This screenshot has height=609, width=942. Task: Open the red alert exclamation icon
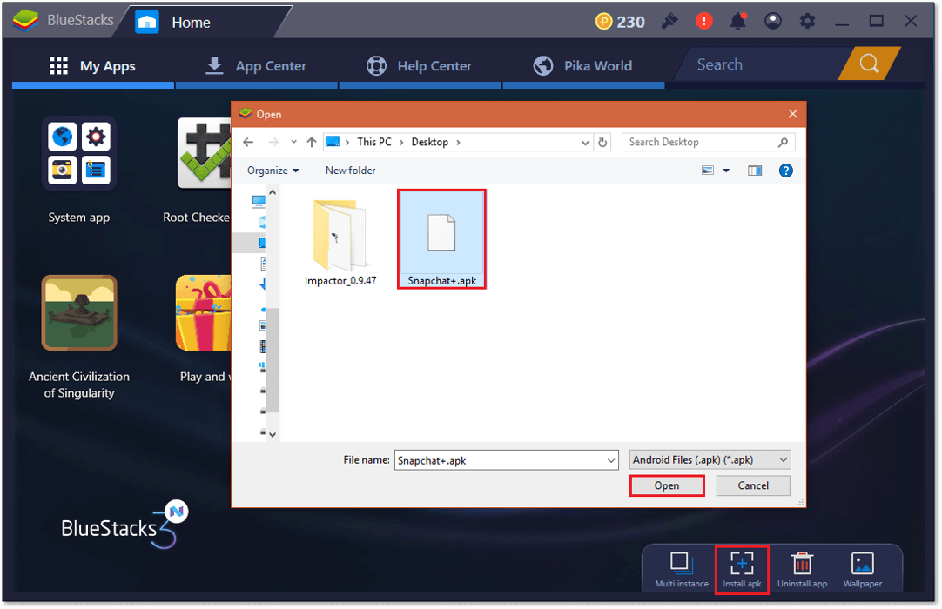pos(704,21)
